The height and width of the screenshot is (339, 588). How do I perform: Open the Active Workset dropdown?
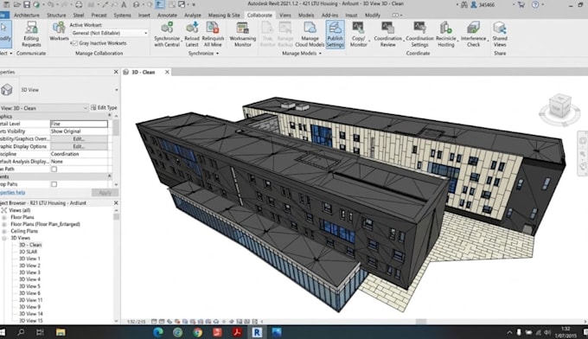tap(145, 33)
